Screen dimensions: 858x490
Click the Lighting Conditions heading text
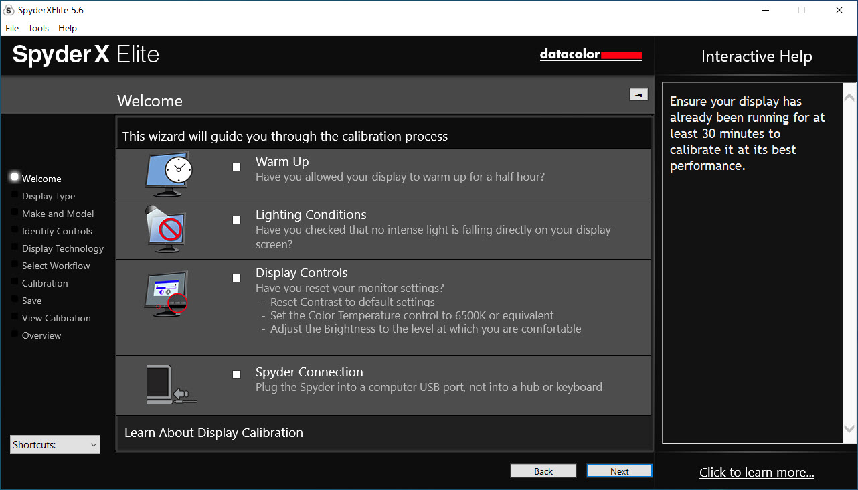[x=311, y=215]
